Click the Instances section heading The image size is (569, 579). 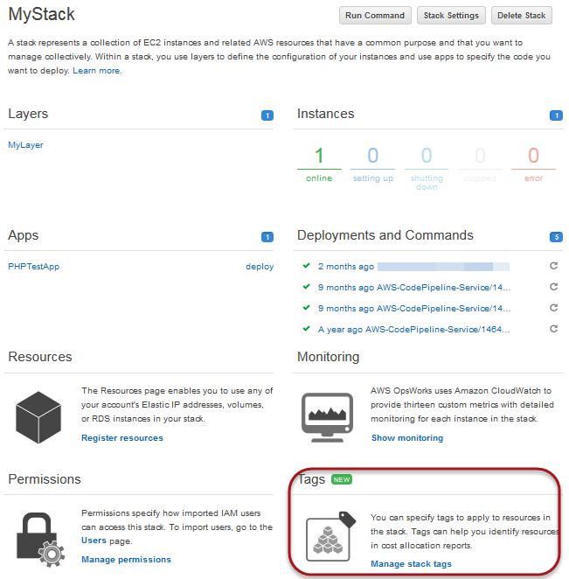(325, 114)
